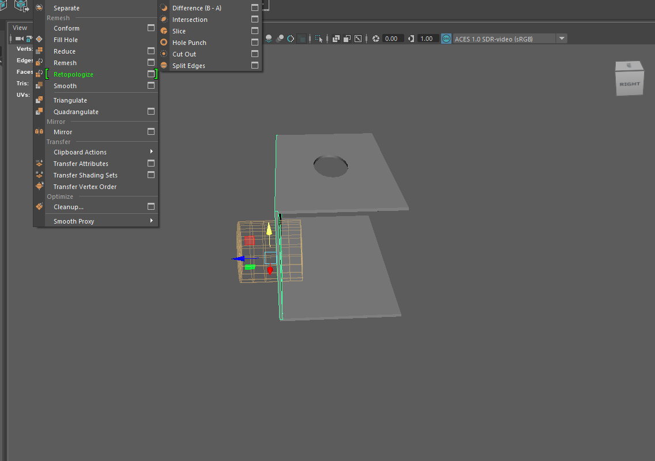
Task: Click the Slice boolean icon
Action: click(164, 31)
